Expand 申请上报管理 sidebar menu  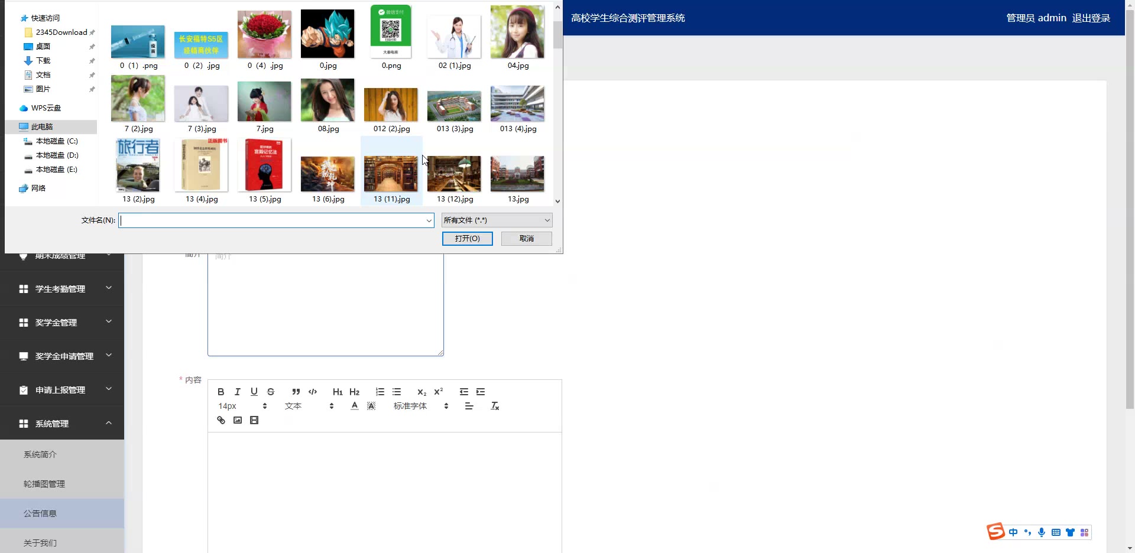coord(62,390)
